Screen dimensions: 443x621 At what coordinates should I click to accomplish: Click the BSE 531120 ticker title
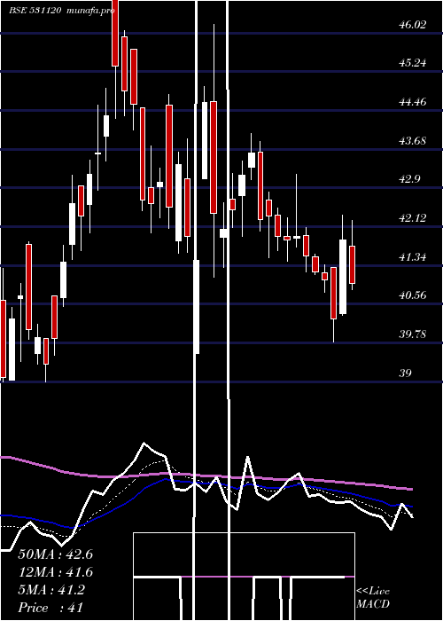pos(35,11)
